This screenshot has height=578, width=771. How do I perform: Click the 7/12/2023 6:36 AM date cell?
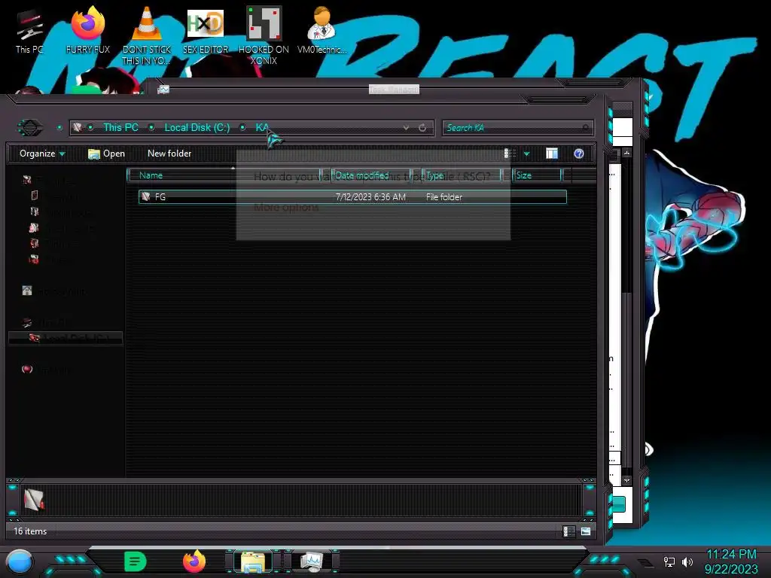[x=370, y=197]
